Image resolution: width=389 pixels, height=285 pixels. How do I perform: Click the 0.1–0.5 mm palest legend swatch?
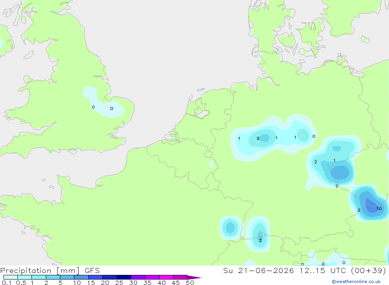coord(11,277)
